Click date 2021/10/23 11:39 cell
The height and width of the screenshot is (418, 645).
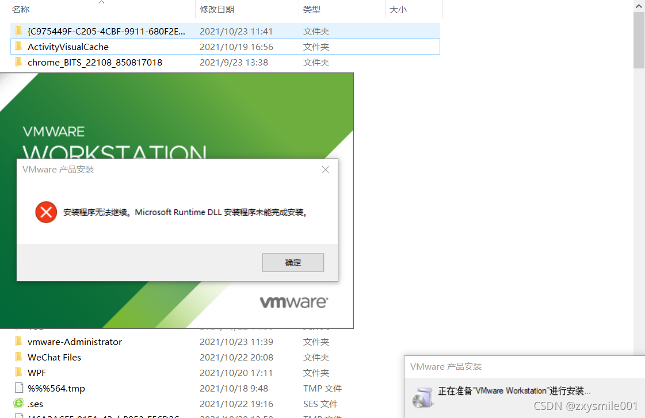click(236, 342)
